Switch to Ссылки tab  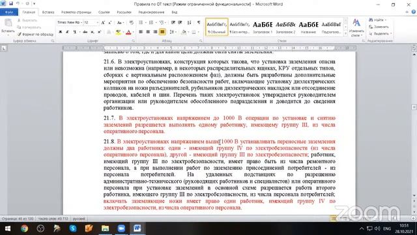tap(104, 12)
